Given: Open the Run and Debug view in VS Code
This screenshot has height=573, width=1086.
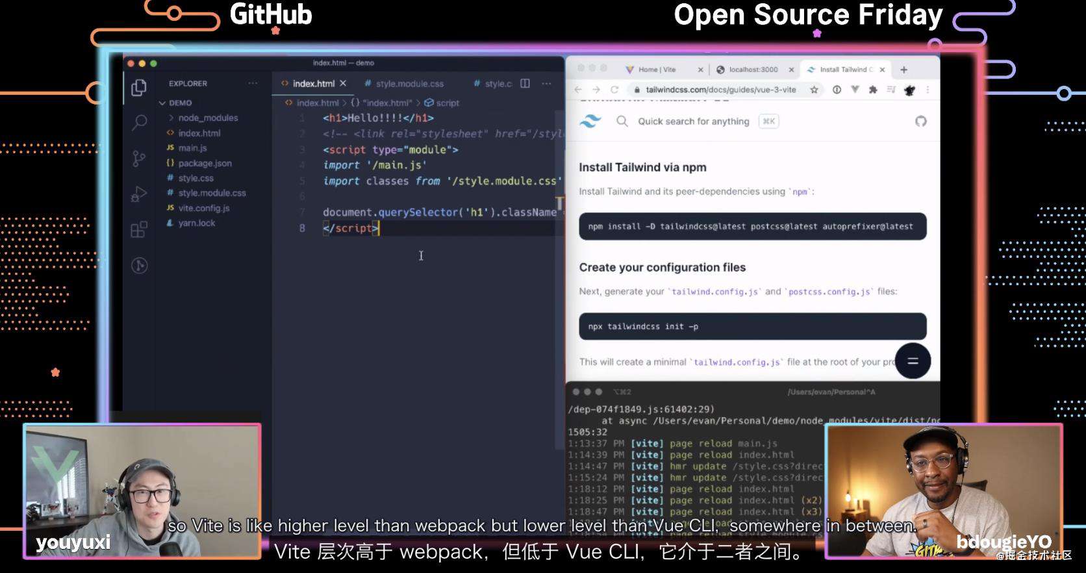Looking at the screenshot, I should [139, 194].
